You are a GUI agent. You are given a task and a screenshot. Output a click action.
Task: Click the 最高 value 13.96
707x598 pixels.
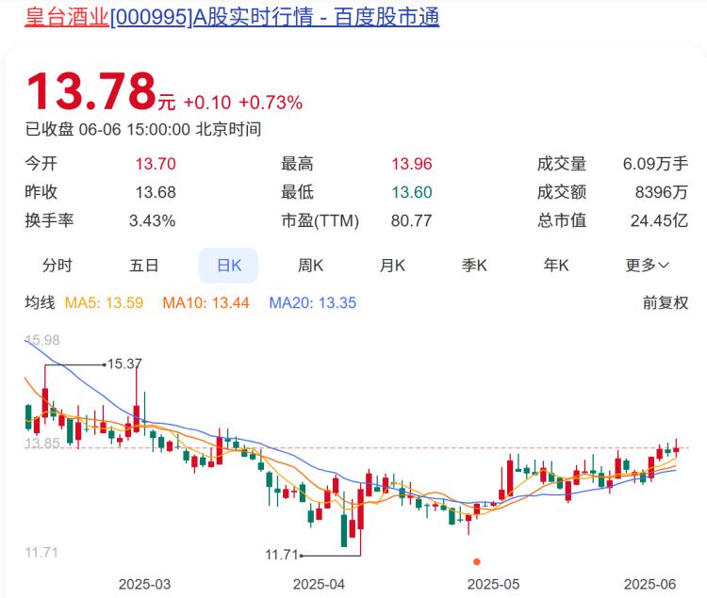click(412, 164)
